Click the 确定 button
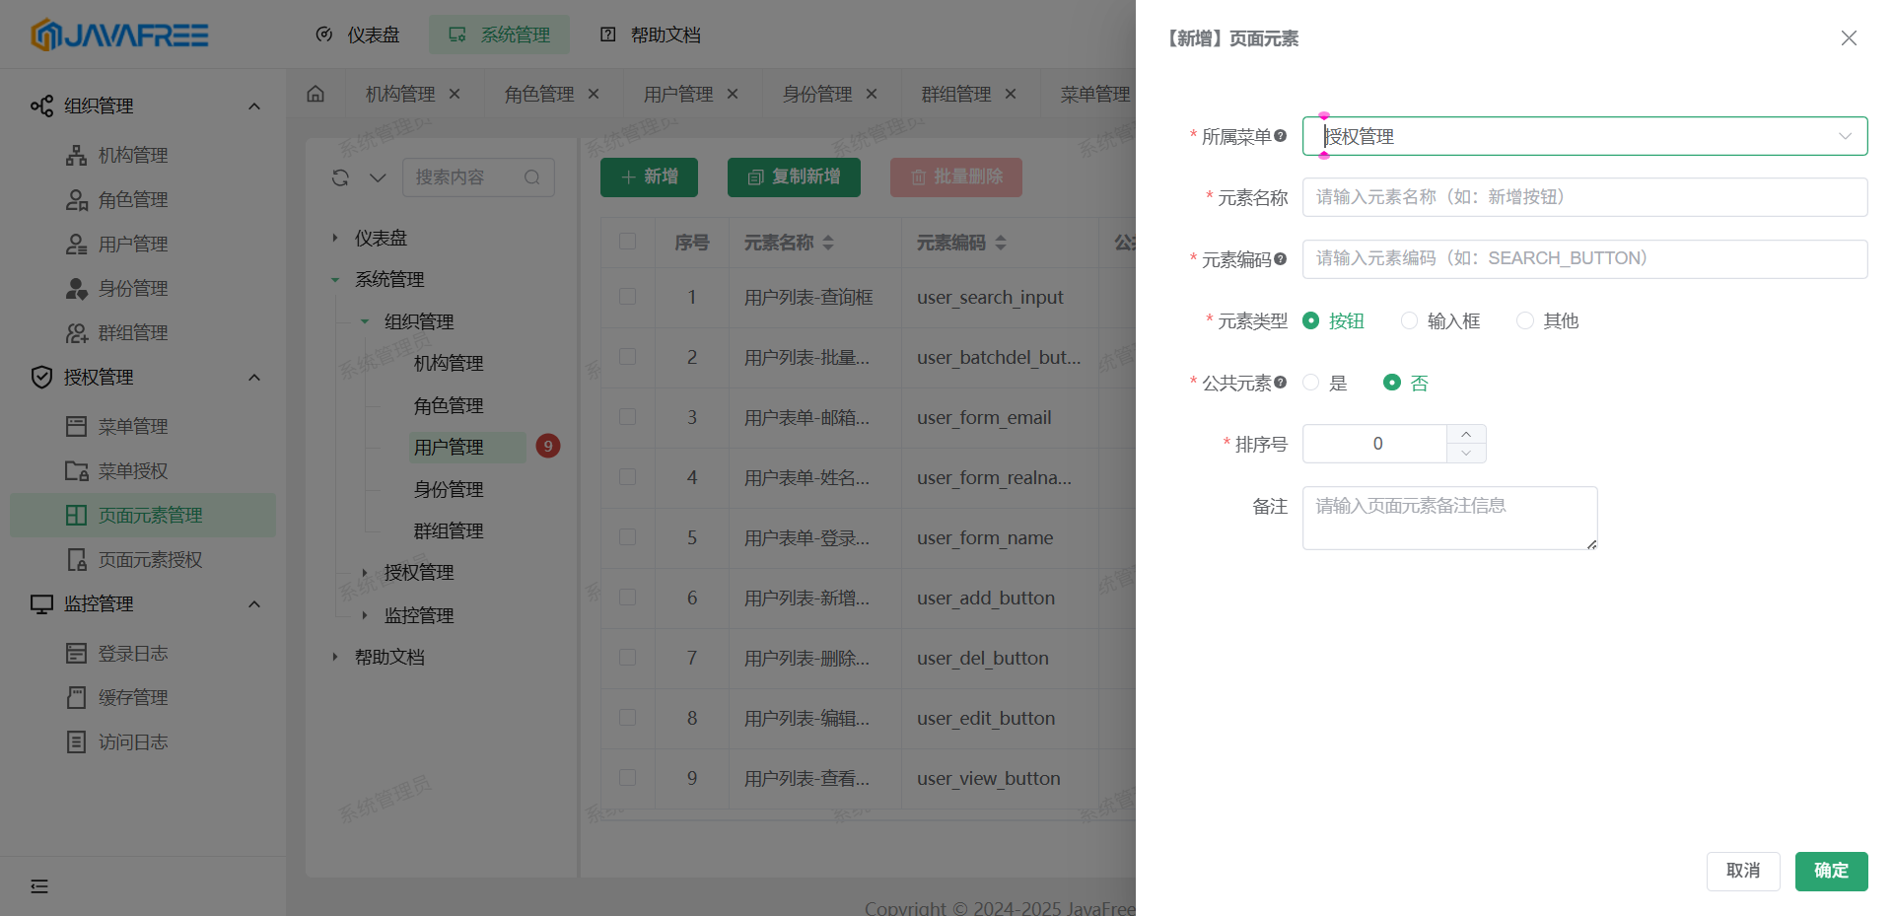 coord(1831,871)
